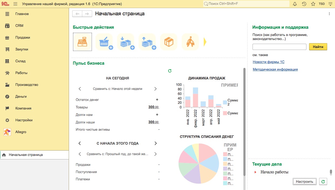Click Сравнить с: Начало этой недели

[x=118, y=89]
